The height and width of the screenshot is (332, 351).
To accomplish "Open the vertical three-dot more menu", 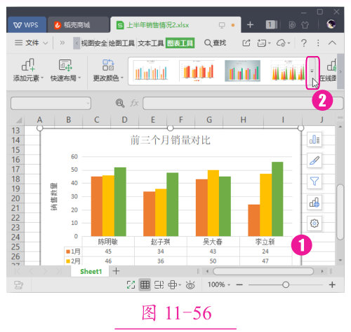I will coord(318,43).
